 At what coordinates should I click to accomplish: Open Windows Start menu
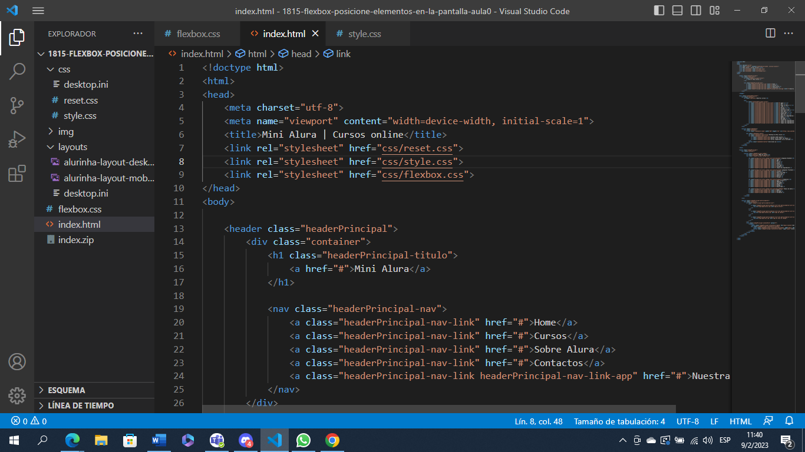coord(14,440)
